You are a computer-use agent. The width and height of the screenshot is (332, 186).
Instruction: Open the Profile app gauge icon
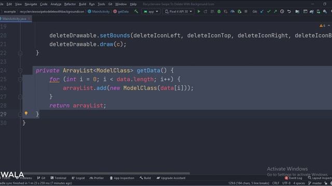(232, 11)
